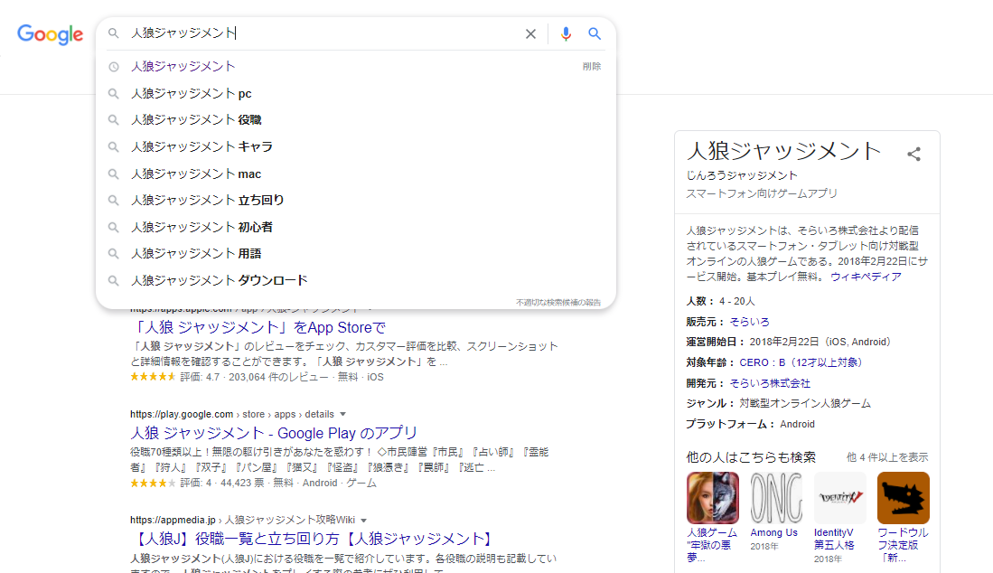Expand dropdown arrow next to appmedia.jp URL
The height and width of the screenshot is (573, 993).
pyautogui.click(x=363, y=521)
